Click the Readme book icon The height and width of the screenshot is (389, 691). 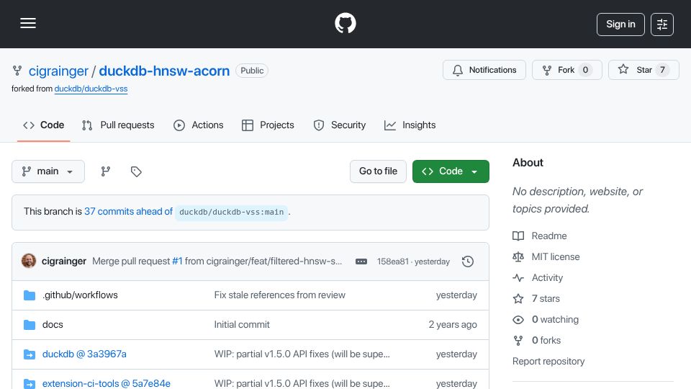pos(518,236)
